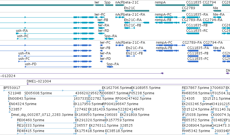The height and width of the screenshot is (135, 230).
Task: Click the IP15038.3prime EST
Action: click(184, 117)
